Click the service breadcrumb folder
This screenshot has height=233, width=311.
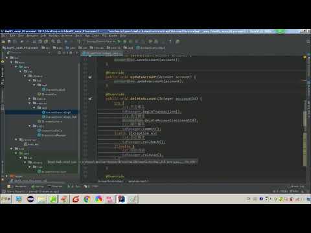(113, 48)
